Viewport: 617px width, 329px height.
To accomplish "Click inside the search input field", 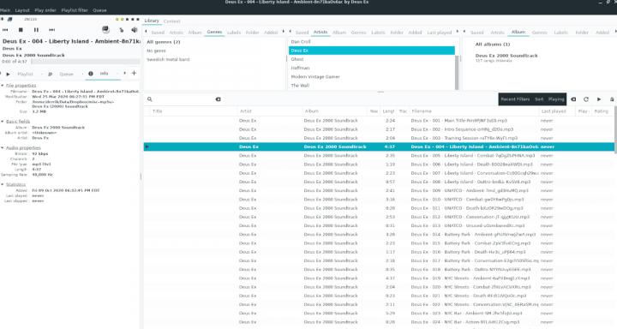I will click(183, 99).
